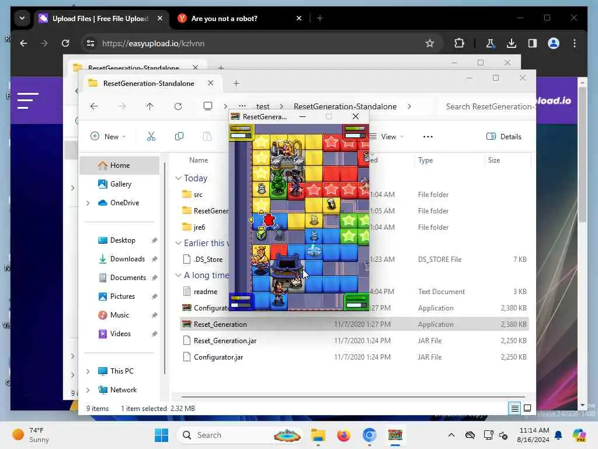Open the Chrome profile avatar
The height and width of the screenshot is (449, 598).
(x=554, y=43)
